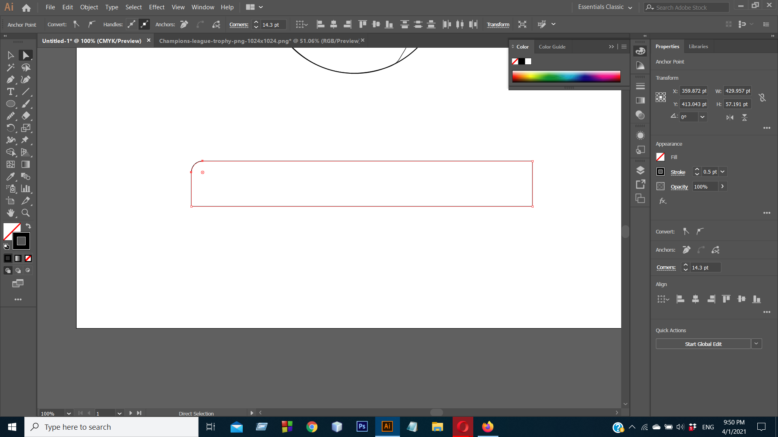Select the Curvature tool
The image size is (778, 437).
[26, 80]
